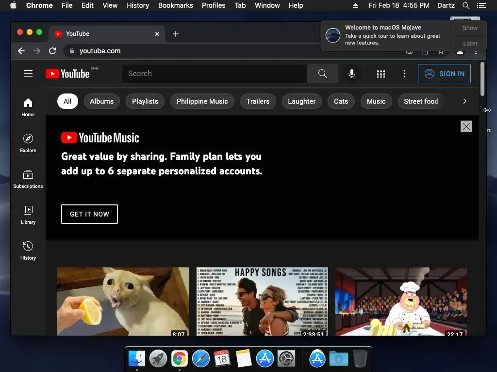Close the YouTube tab
497x372 pixels.
click(157, 34)
